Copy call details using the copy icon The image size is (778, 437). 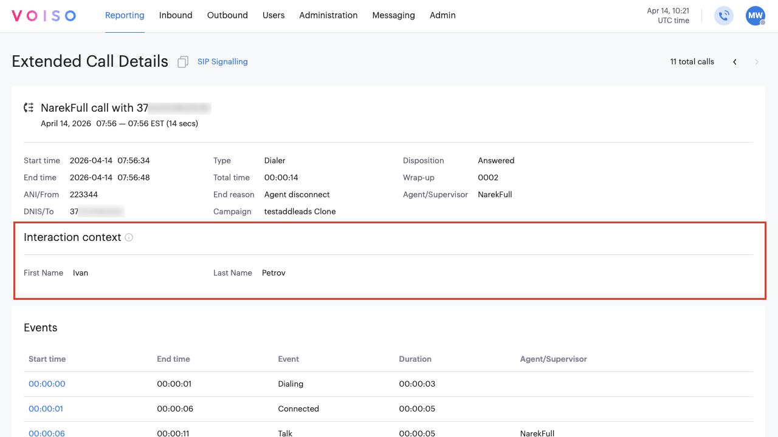183,62
